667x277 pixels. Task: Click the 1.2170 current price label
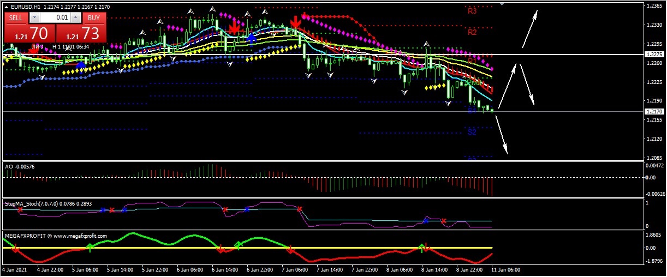(653, 112)
